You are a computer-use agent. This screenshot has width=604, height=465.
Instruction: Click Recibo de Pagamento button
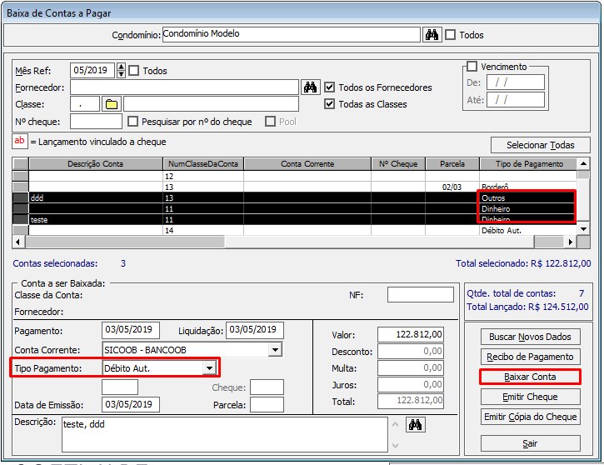(530, 357)
